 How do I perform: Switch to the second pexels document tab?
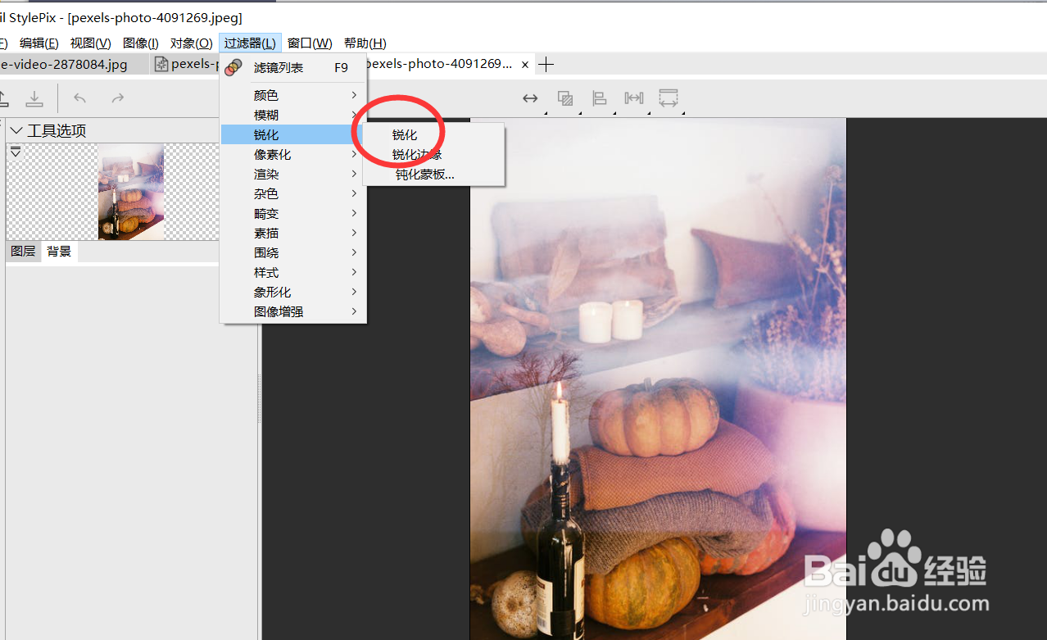pyautogui.click(x=186, y=64)
